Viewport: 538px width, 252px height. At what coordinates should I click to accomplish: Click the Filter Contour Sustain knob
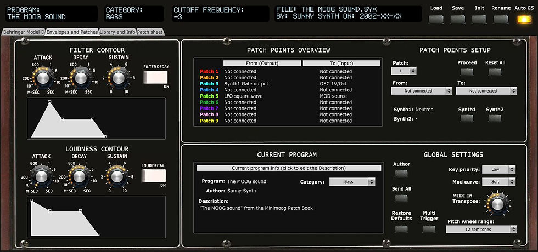(117, 78)
